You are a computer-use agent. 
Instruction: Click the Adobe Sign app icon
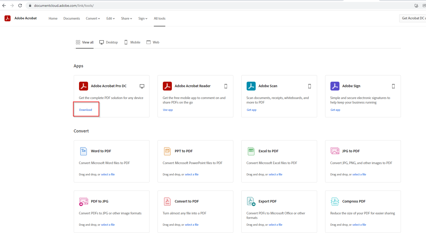(x=335, y=86)
